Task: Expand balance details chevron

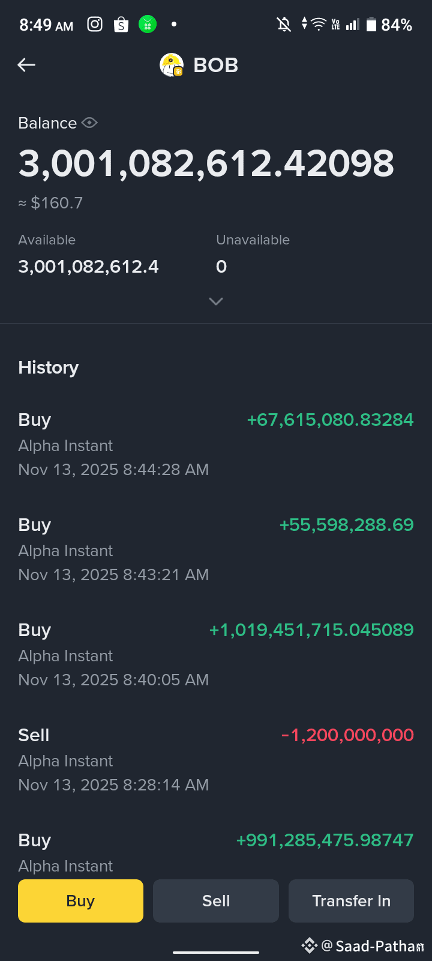Action: pyautogui.click(x=216, y=301)
